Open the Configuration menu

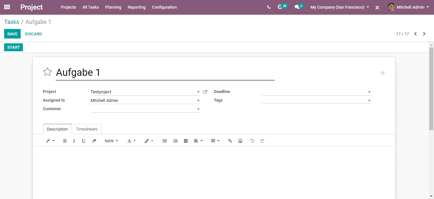click(x=164, y=7)
